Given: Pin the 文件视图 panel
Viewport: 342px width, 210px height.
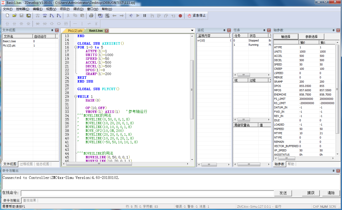Looking at the screenshot, I should 52,30.
